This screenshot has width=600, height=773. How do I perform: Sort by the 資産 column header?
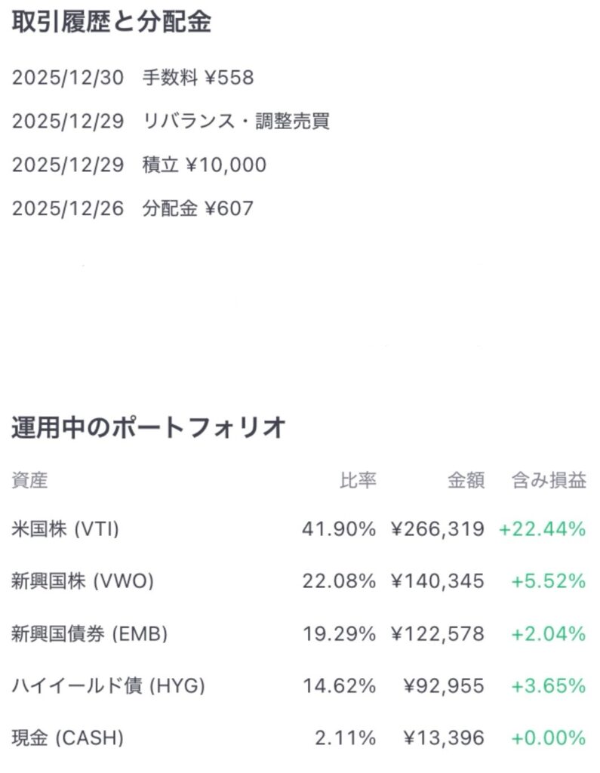click(x=29, y=481)
